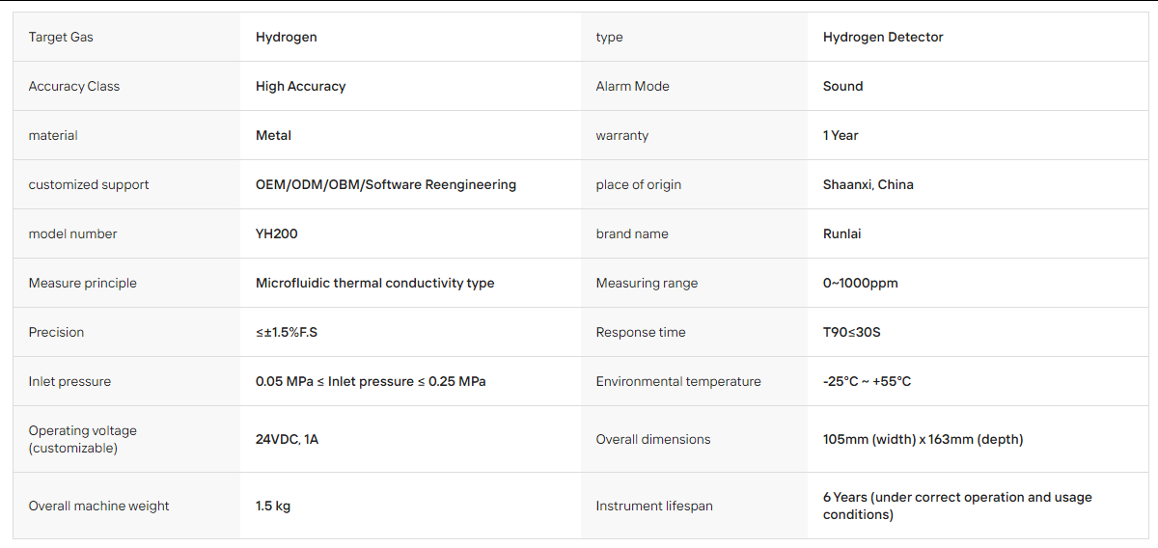Select the '-25°C ~ +55°C' temperature value

[867, 382]
